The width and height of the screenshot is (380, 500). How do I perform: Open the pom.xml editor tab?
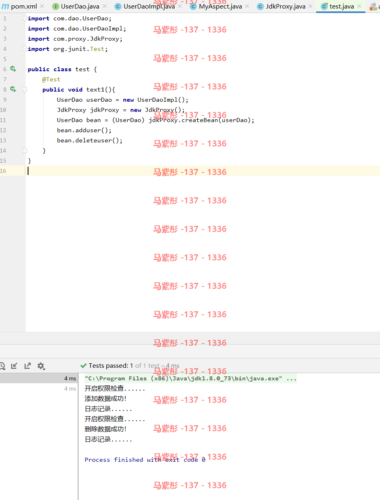click(24, 7)
